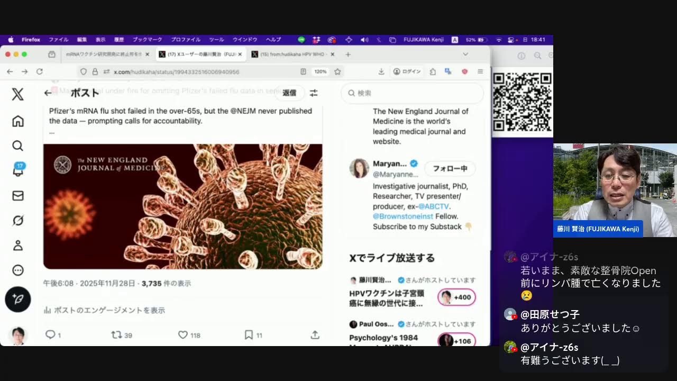Screen dimensions: 677x381
Task: Open the ブックマーク menu in menu bar
Action: [147, 40]
